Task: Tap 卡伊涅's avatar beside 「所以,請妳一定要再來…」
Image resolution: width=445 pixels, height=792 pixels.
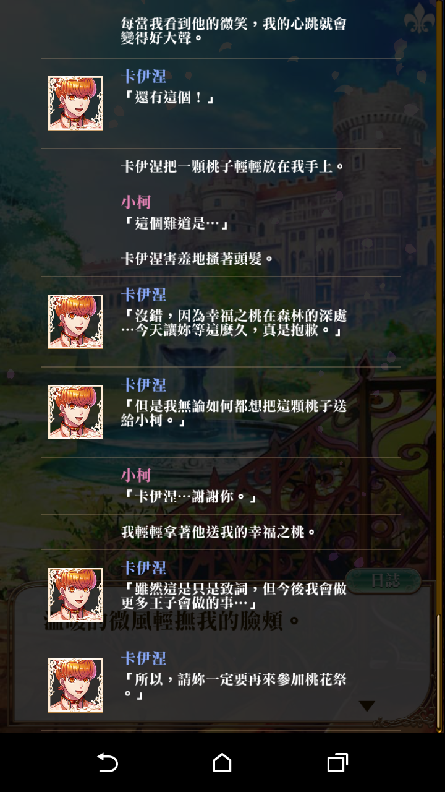Action: click(75, 686)
